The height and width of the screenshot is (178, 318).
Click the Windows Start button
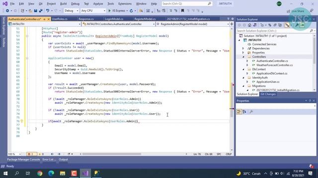coord(5,173)
